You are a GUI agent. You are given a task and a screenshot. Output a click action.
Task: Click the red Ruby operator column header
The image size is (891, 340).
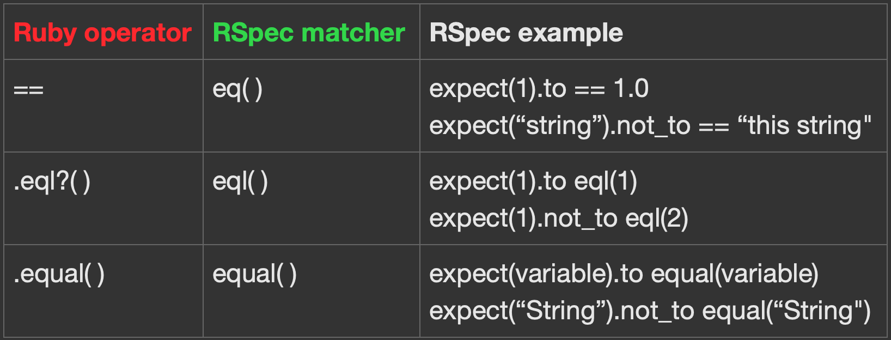[102, 33]
